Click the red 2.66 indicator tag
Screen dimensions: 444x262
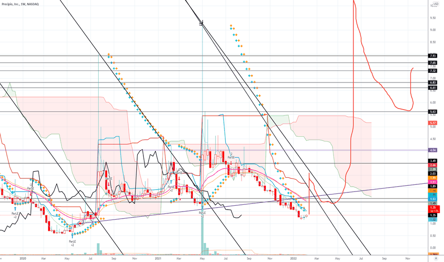click(x=433, y=165)
